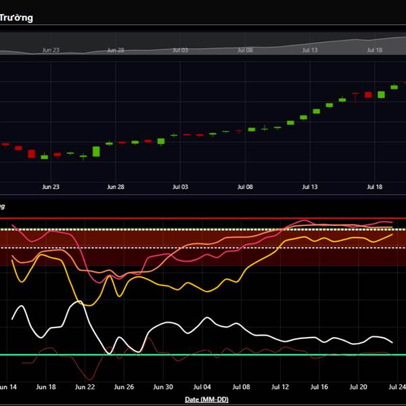The height and width of the screenshot is (406, 406).
Task: Click the Jun 30 tick label on lower chart
Action: click(163, 387)
